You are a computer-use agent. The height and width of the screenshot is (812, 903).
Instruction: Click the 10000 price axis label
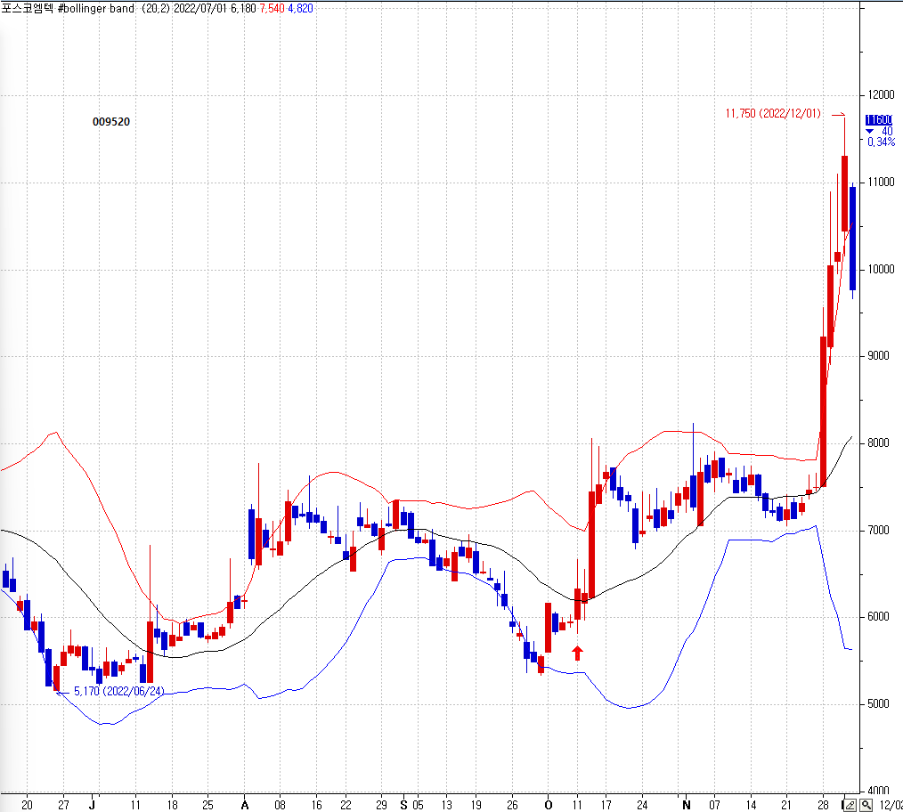click(881, 270)
